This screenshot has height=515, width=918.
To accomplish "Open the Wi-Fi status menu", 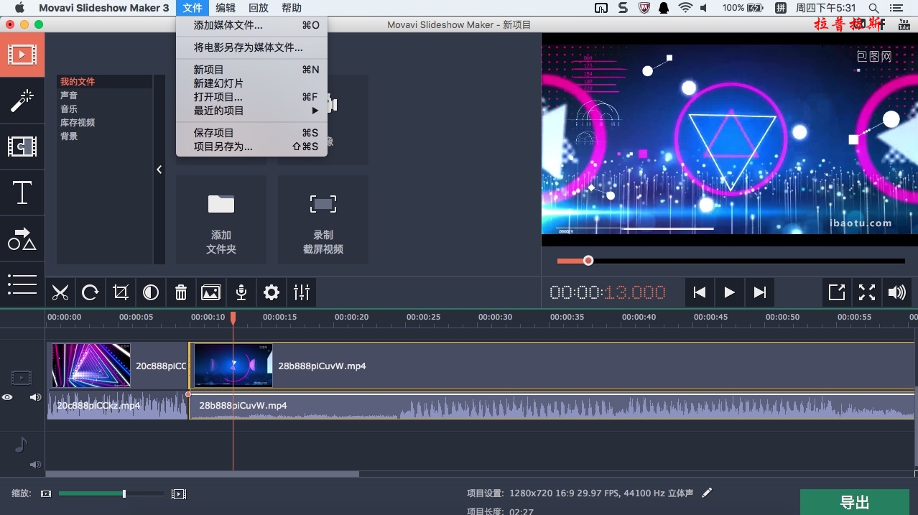I will click(685, 8).
